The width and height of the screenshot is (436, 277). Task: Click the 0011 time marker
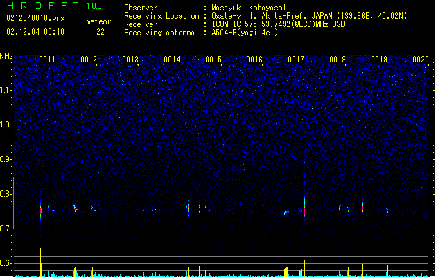[47, 60]
